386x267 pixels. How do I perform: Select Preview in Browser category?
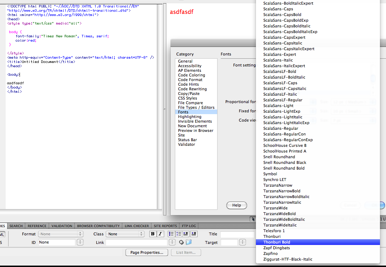coord(196,130)
